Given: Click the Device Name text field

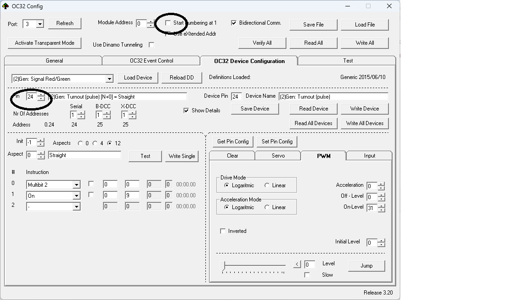Looking at the screenshot, I should pyautogui.click(x=333, y=97).
